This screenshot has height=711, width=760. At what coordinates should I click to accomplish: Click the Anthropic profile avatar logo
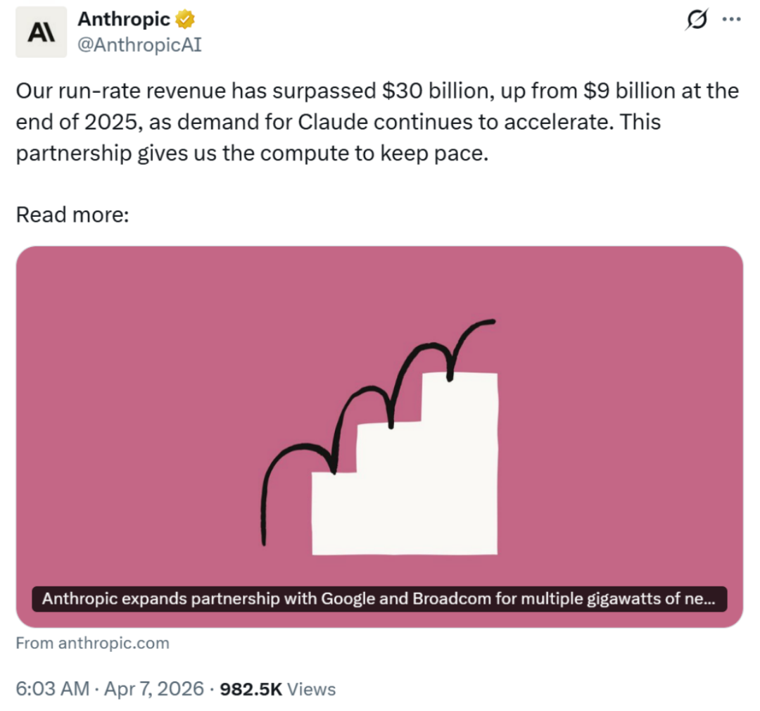point(42,32)
